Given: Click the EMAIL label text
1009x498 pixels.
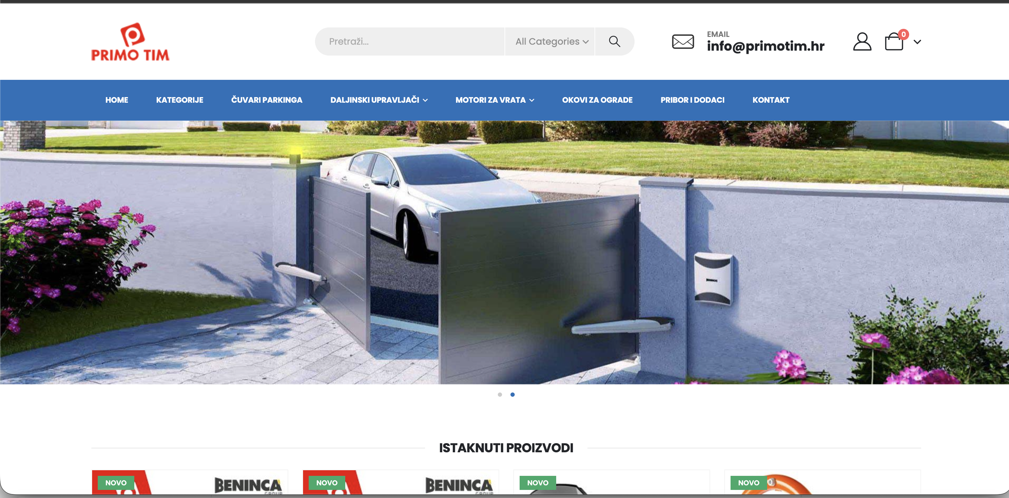Looking at the screenshot, I should tap(718, 34).
